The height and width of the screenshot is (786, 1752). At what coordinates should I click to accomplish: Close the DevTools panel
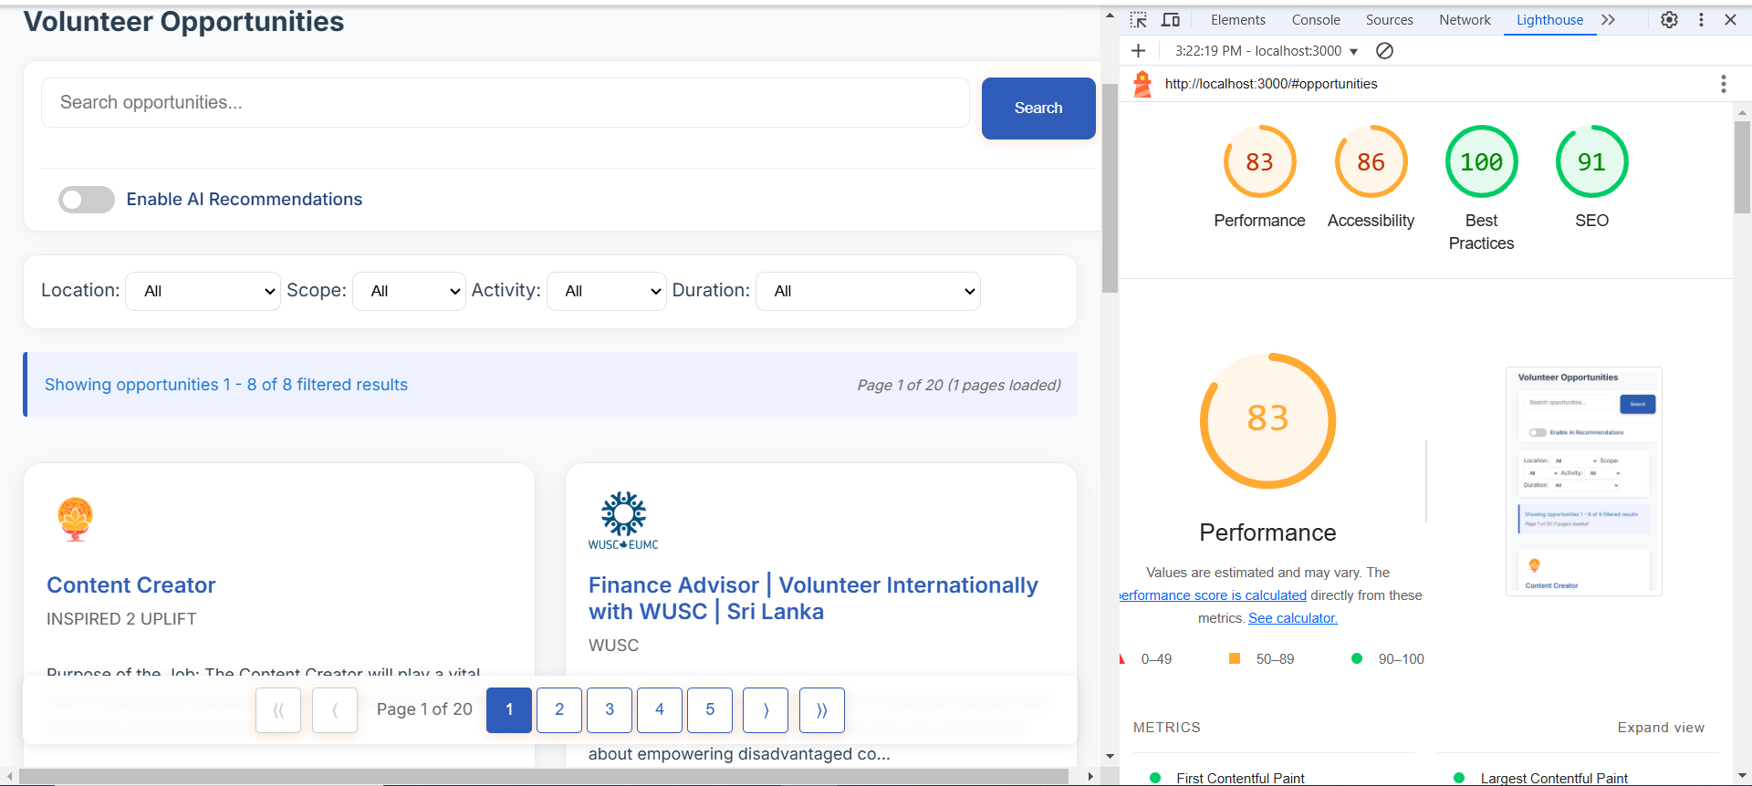1730,20
